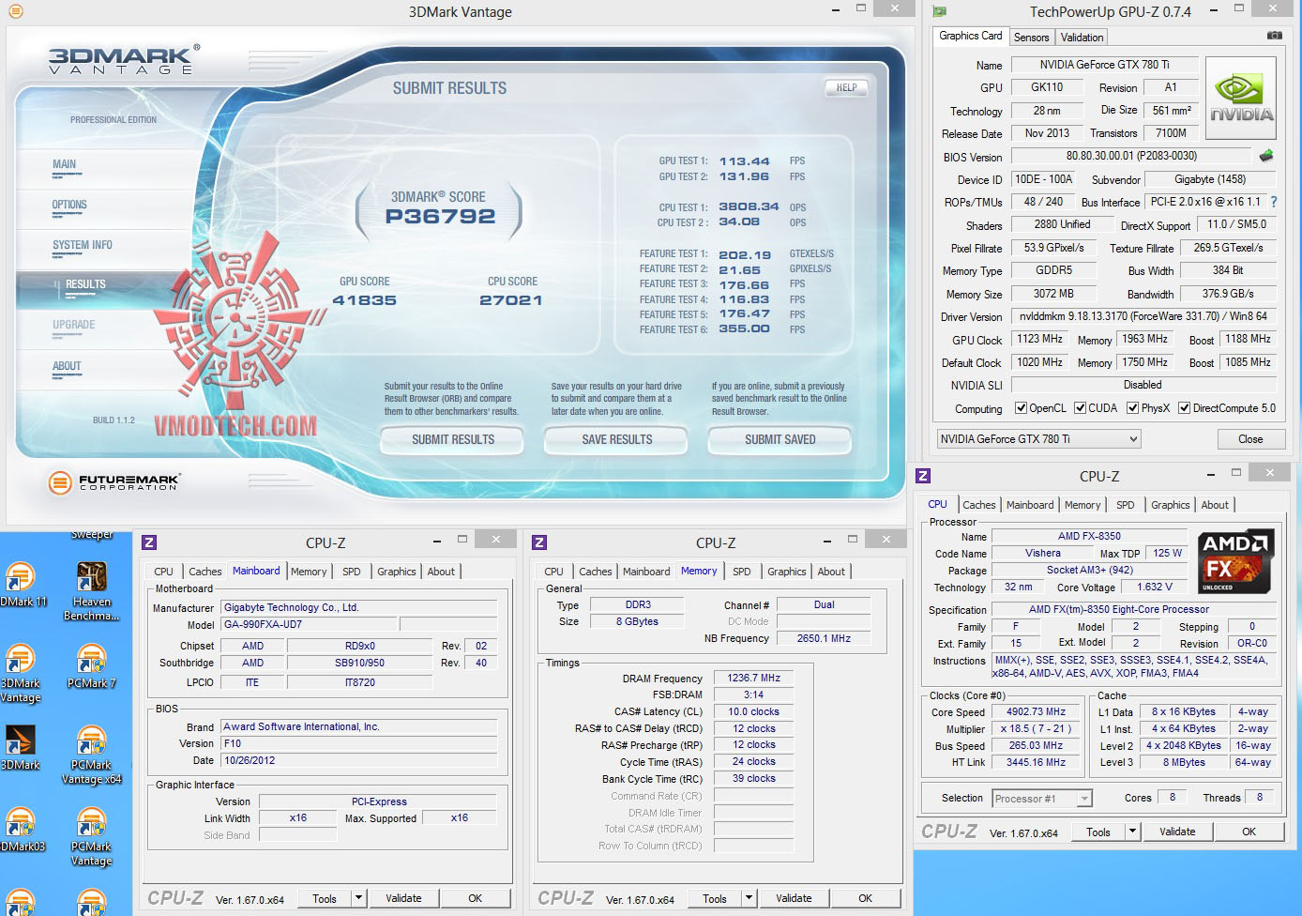Click the BIOS Version field in GPU-Z
1302x916 pixels.
click(1131, 156)
